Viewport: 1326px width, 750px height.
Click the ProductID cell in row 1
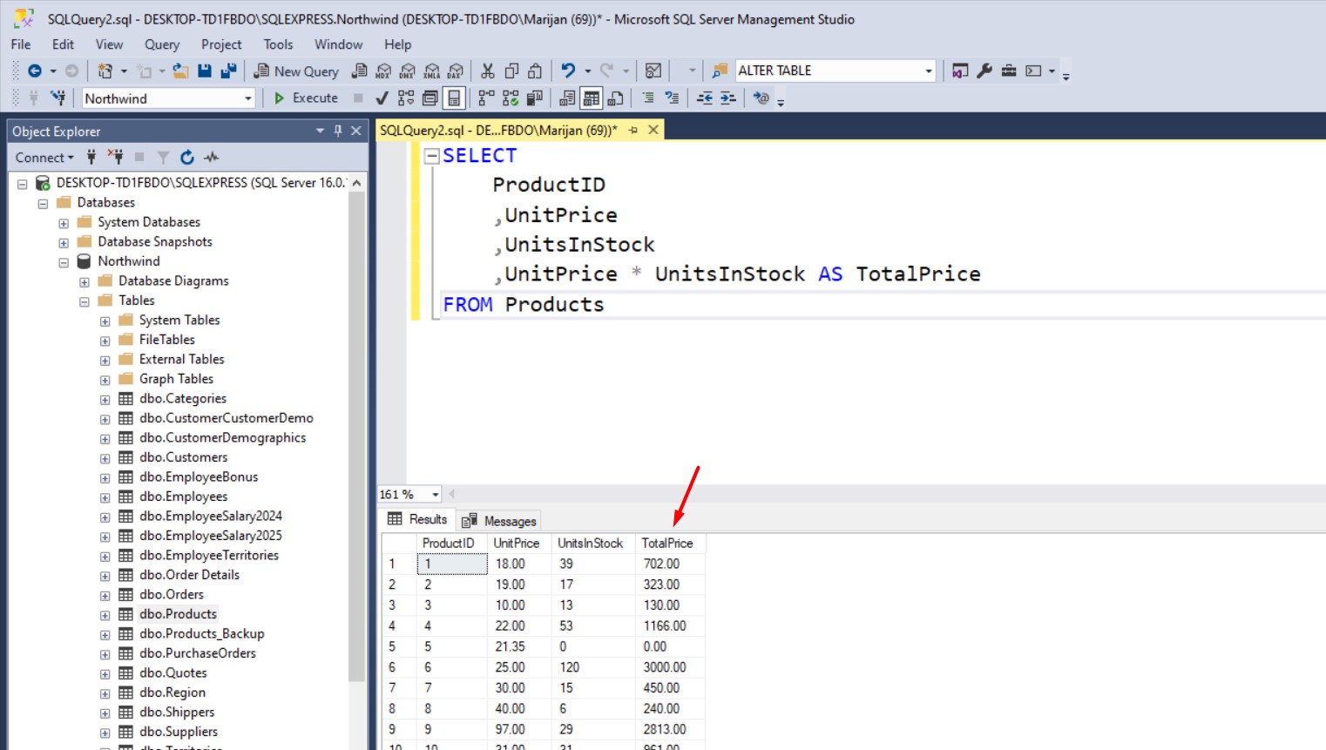coord(452,564)
